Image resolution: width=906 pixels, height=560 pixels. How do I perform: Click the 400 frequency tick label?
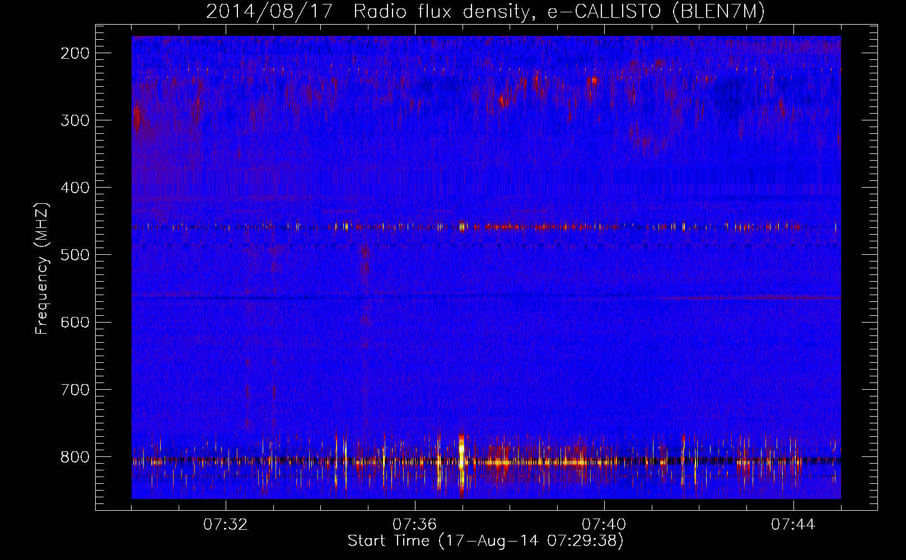click(74, 188)
